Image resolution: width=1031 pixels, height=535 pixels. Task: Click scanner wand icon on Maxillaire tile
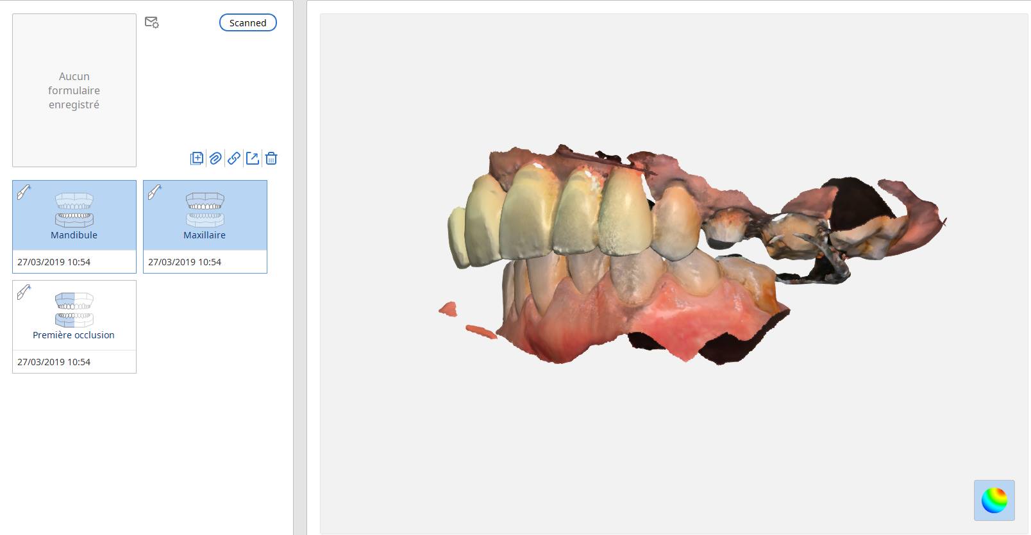(155, 192)
